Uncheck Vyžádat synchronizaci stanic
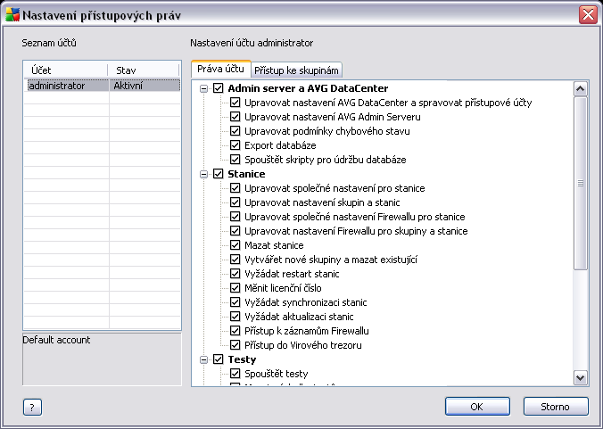This screenshot has height=429, width=603. point(235,302)
